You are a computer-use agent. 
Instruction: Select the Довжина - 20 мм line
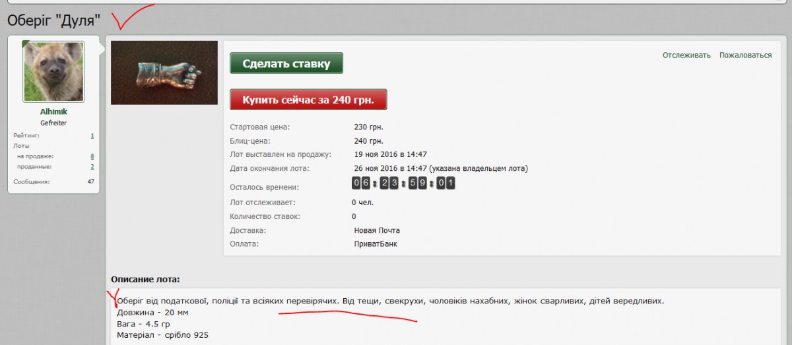tap(152, 313)
